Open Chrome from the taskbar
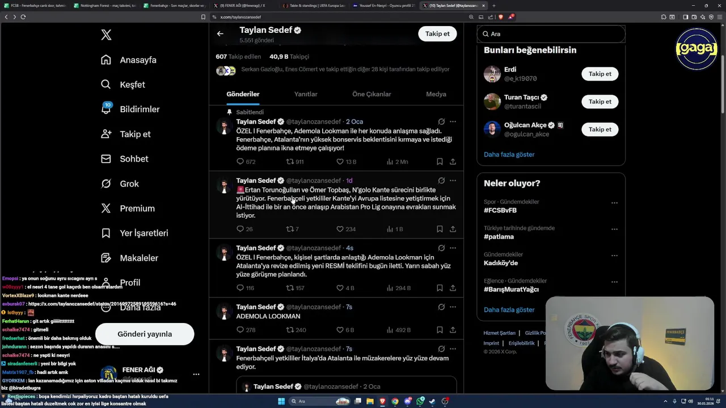Screen dimensions: 726x408 click(x=395, y=401)
